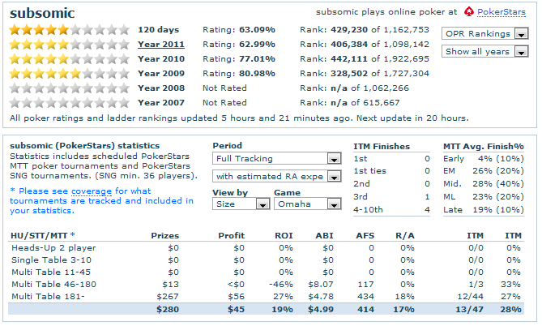Click the Year 2010 star rating
This screenshot has width=542, height=326.
pyautogui.click(x=69, y=59)
